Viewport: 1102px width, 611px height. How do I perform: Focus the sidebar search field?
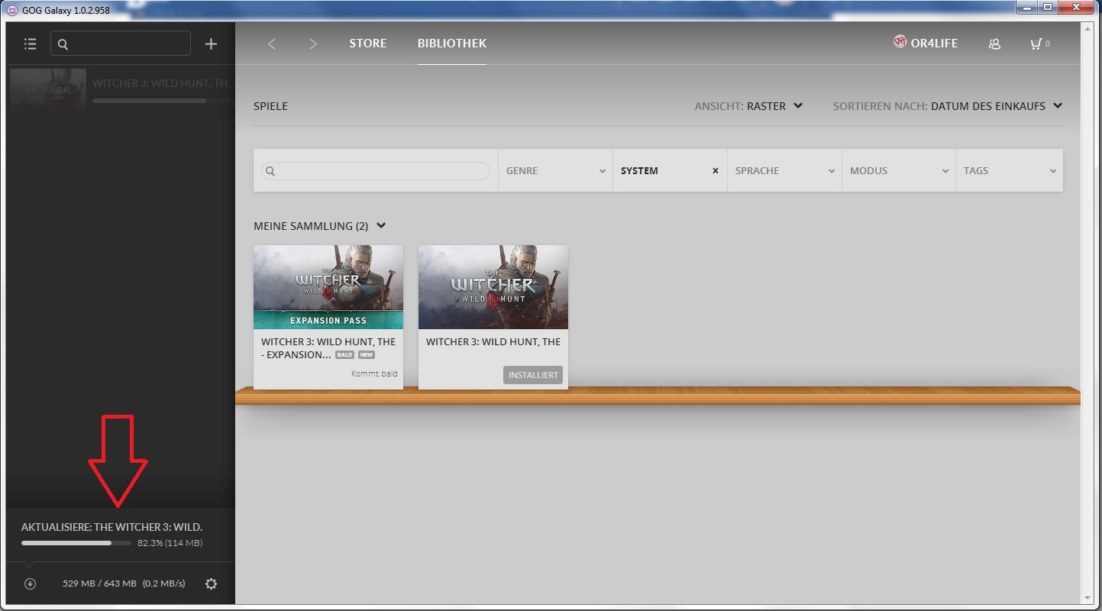[x=121, y=44]
